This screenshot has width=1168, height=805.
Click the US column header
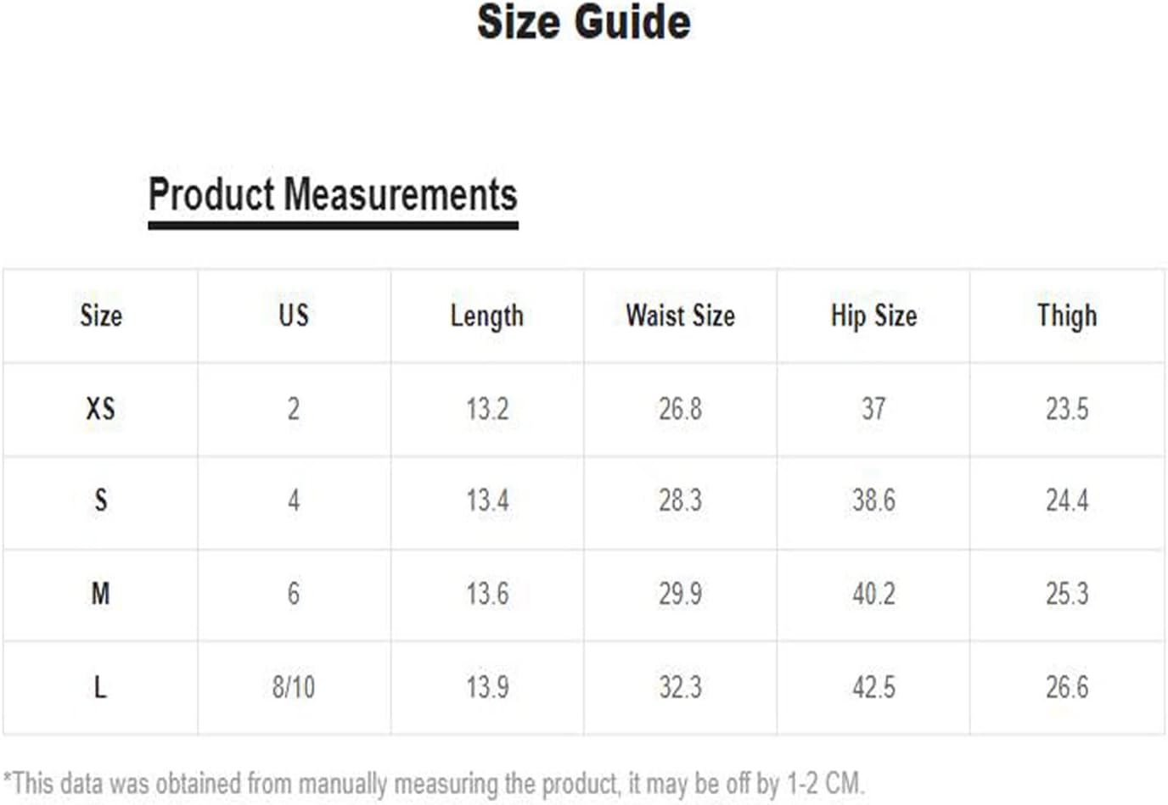[x=294, y=315]
